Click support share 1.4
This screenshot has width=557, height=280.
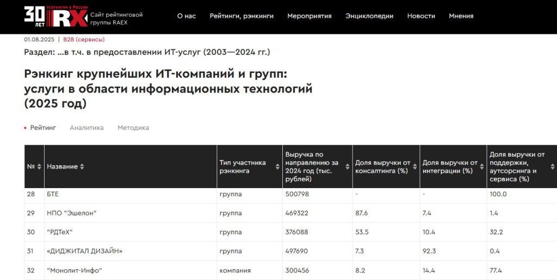coord(494,213)
